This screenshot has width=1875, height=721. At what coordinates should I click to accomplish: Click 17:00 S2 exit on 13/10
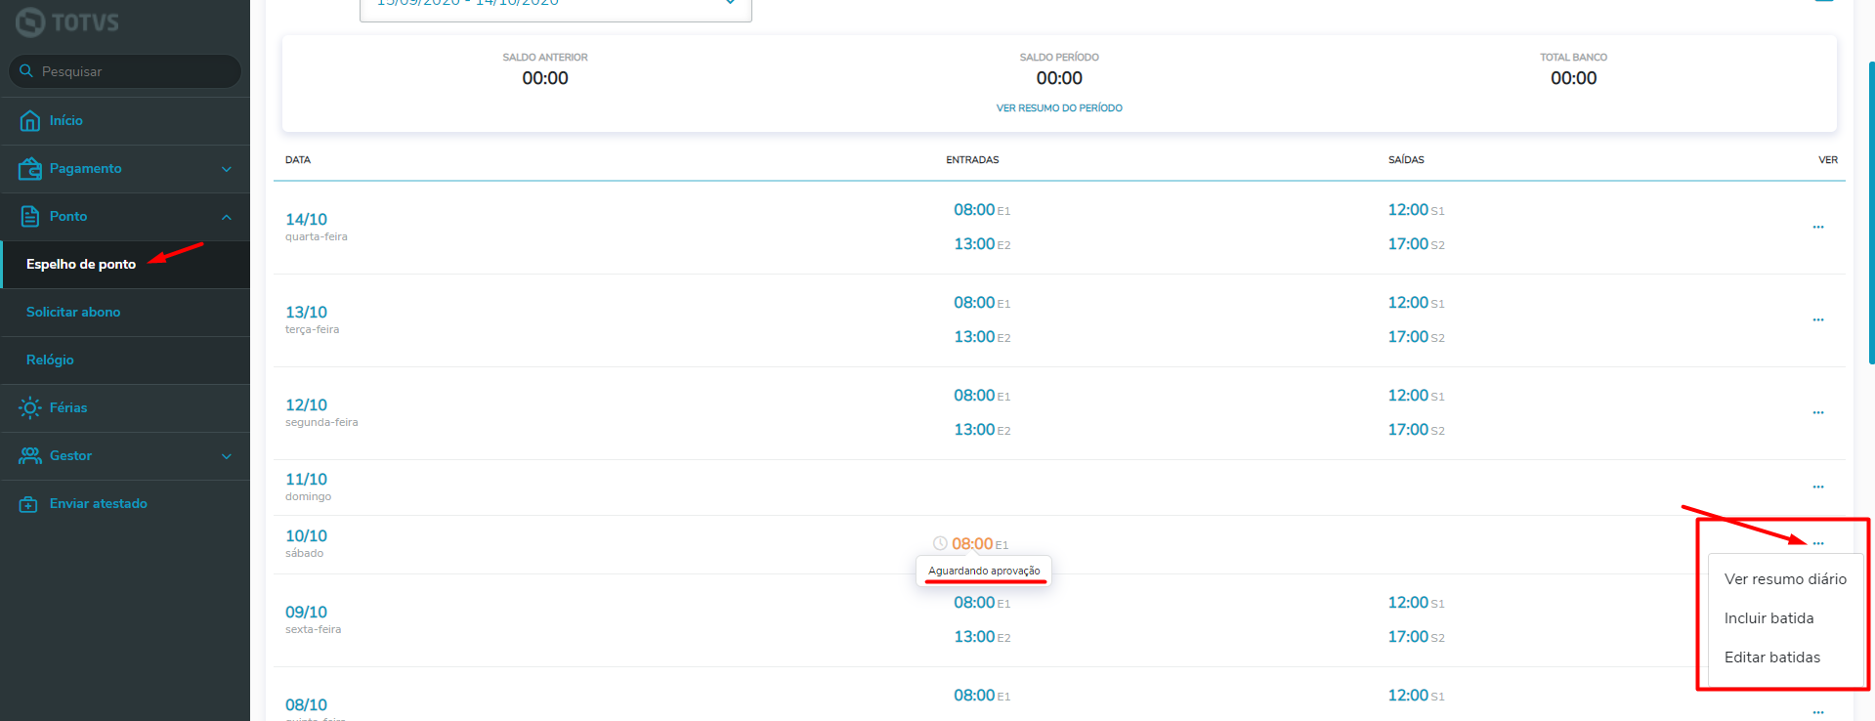point(1416,337)
